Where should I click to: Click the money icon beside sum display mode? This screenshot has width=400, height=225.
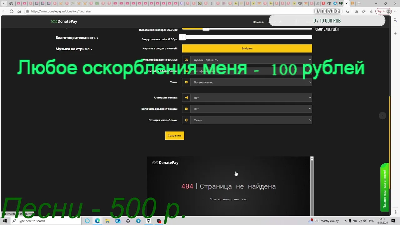tap(186, 60)
